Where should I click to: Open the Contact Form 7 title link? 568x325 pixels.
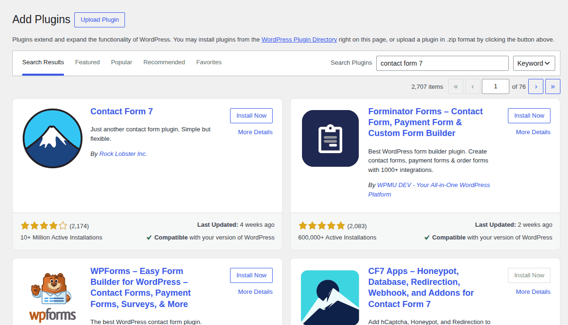tap(122, 111)
